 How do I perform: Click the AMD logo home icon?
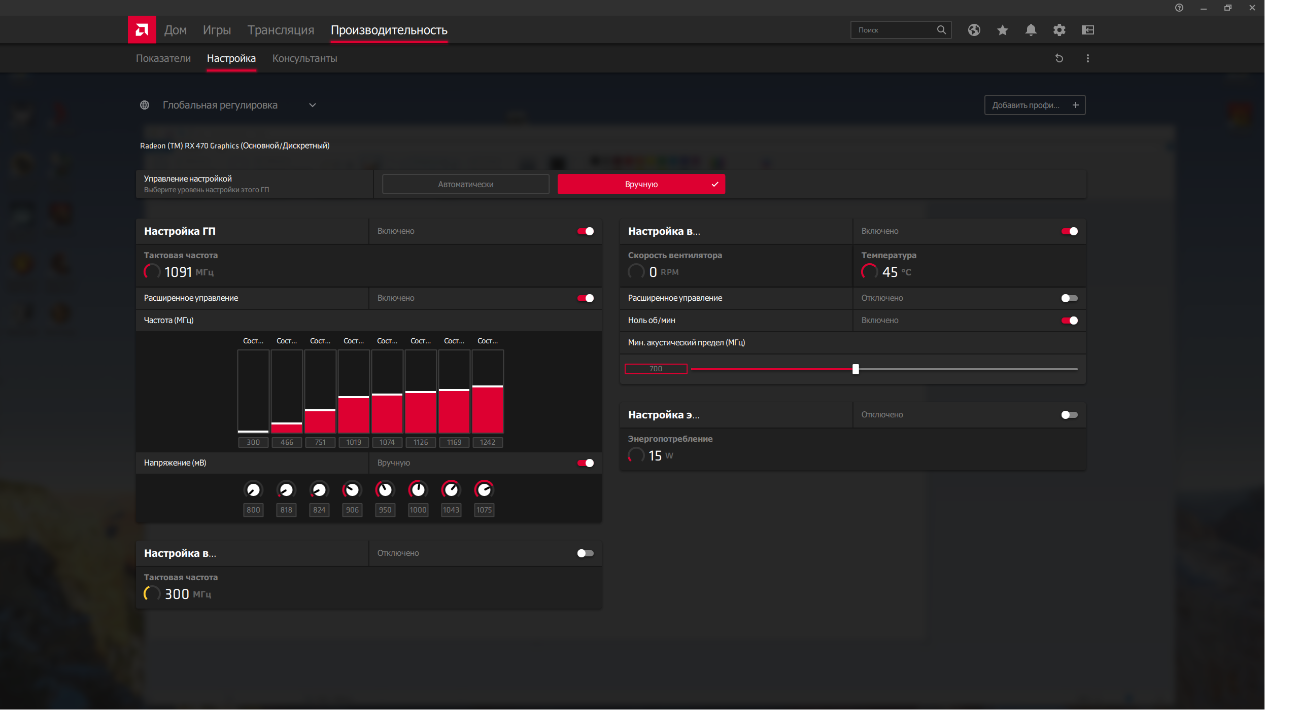(x=142, y=30)
